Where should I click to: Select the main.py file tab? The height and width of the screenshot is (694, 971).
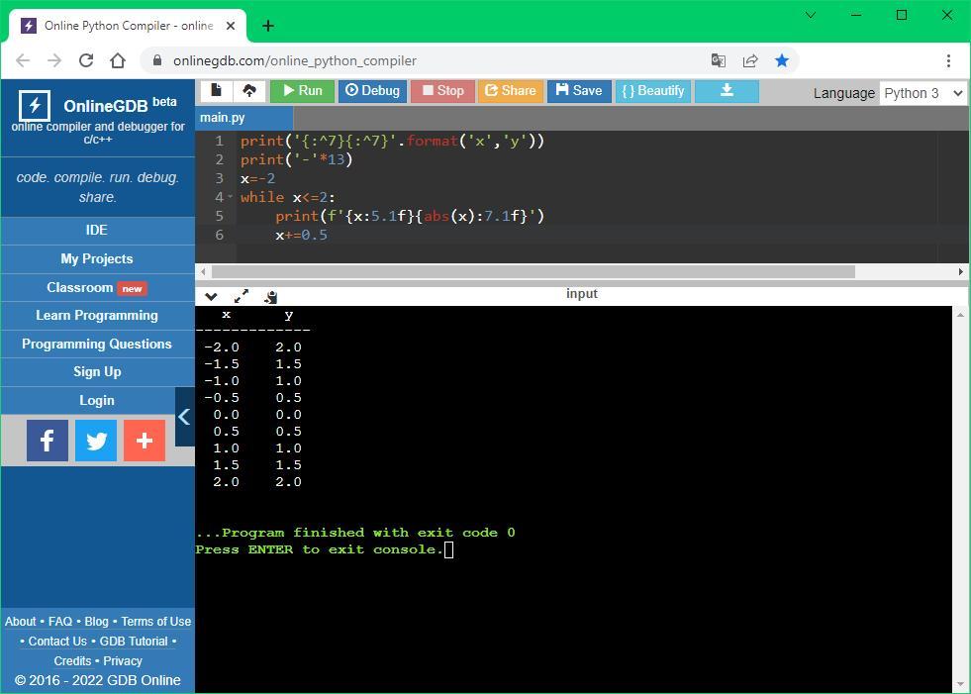pyautogui.click(x=244, y=118)
